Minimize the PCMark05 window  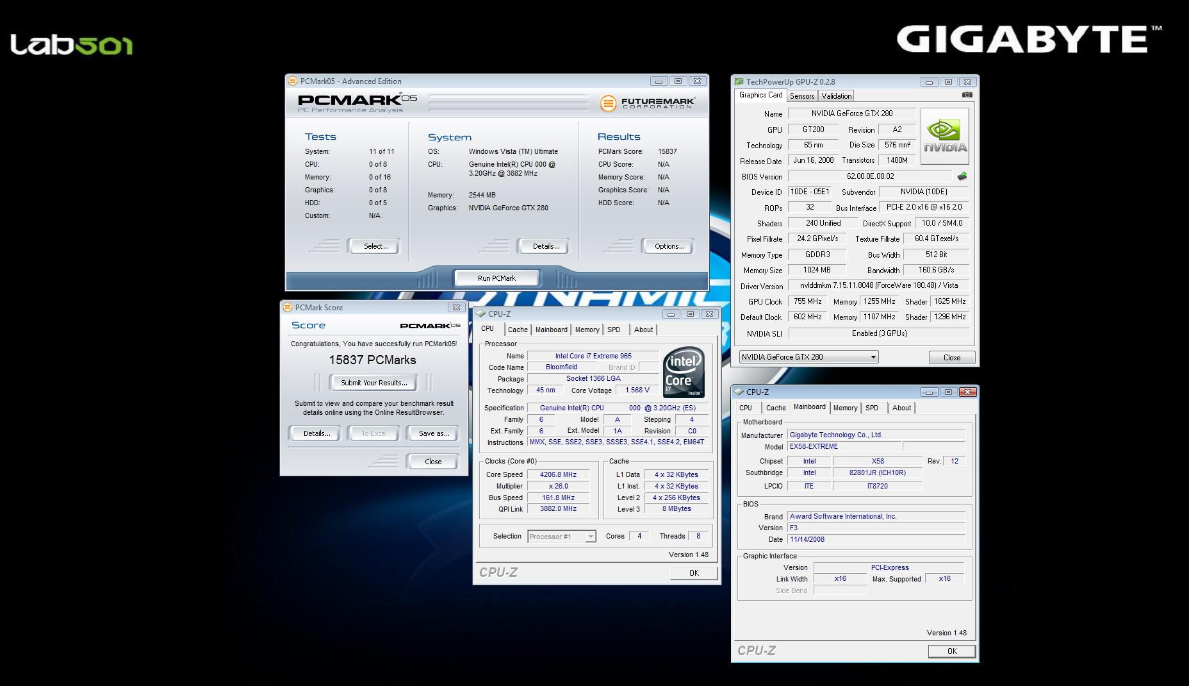(x=658, y=81)
